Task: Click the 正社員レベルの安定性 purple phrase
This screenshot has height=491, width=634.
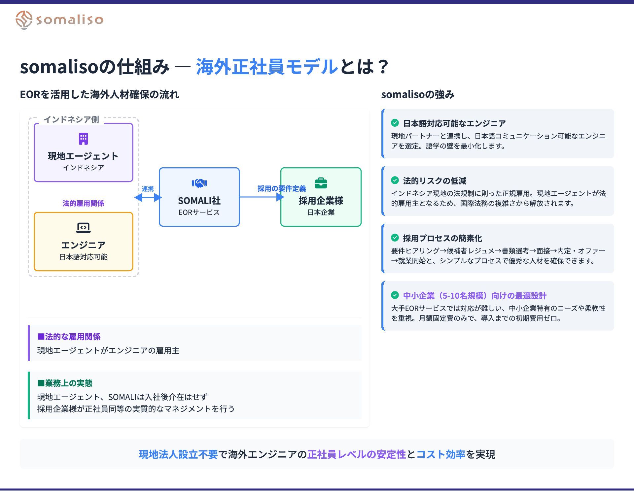Action: [357, 454]
